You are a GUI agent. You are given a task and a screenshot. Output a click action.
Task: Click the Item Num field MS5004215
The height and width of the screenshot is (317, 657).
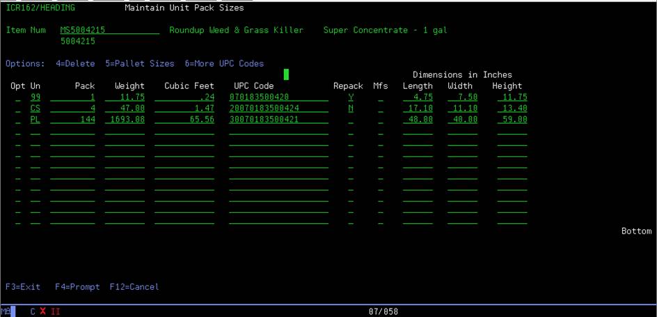[109, 31]
